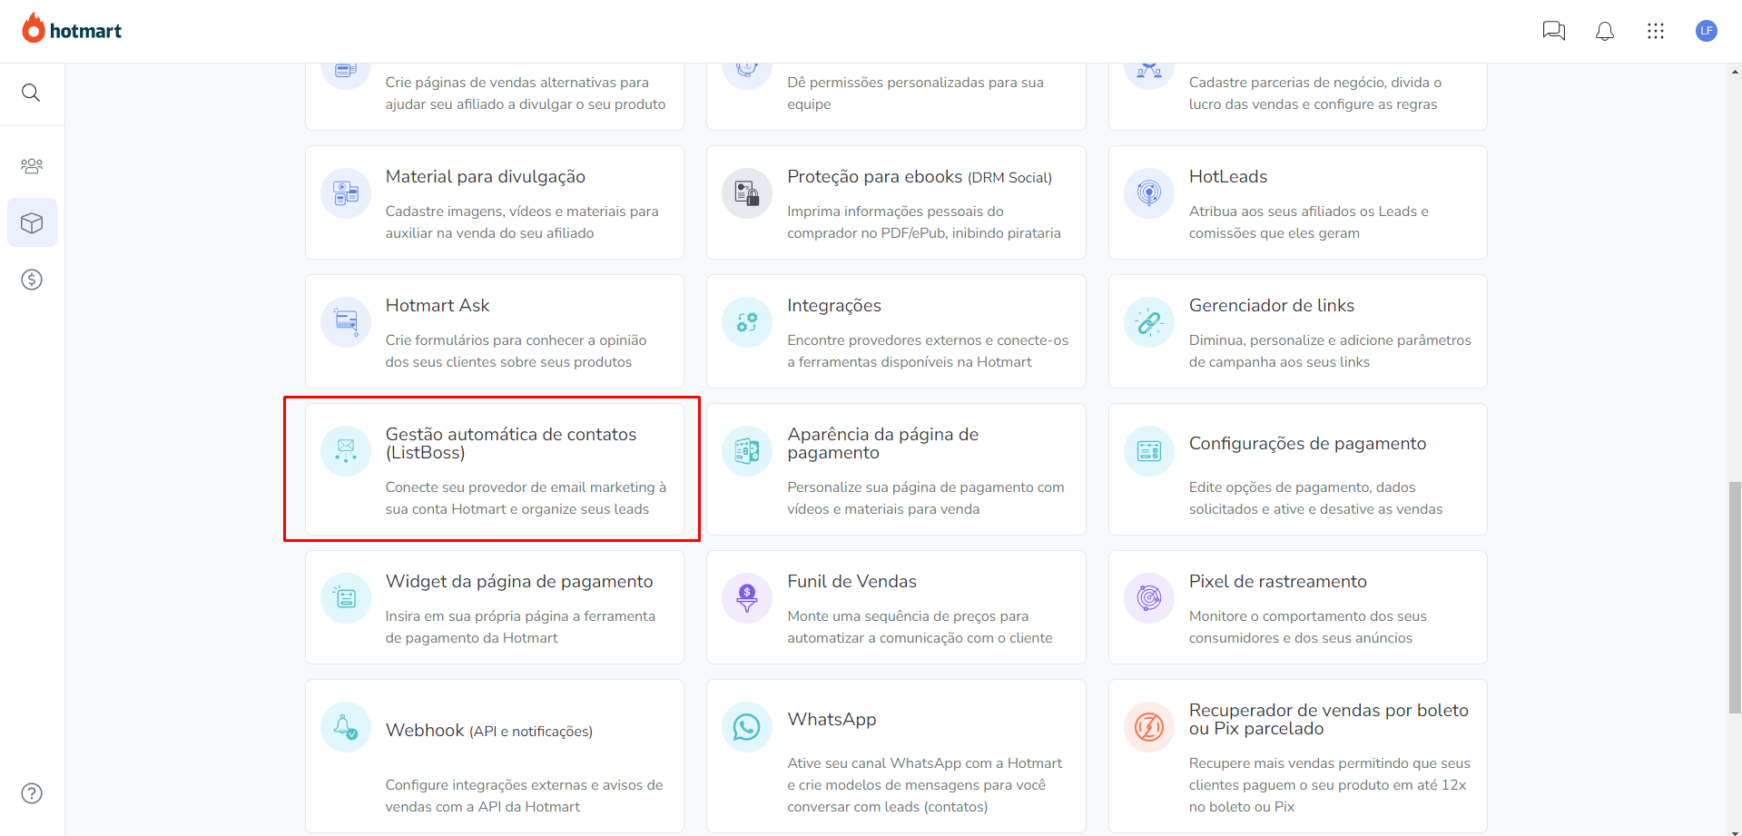
Task: Open the Pixel de rastreamento title
Action: tap(1278, 582)
